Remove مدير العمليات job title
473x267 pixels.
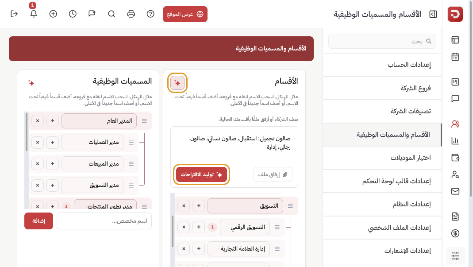(38, 142)
